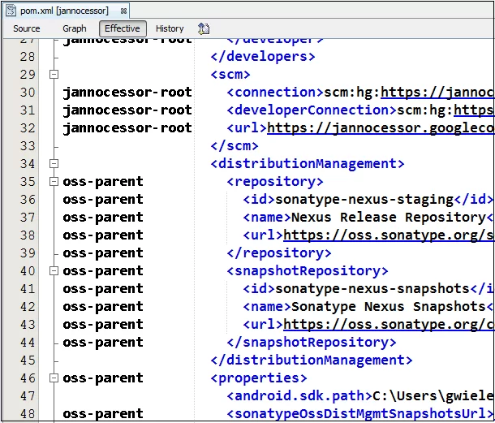Click the jannocessor-root label on line 30
495x423 pixels.
[x=127, y=93]
